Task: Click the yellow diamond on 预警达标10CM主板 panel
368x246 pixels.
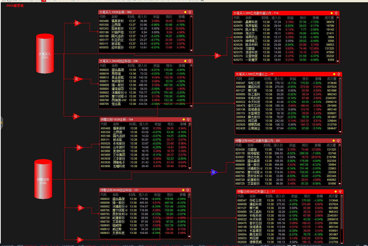Action: 184,119
